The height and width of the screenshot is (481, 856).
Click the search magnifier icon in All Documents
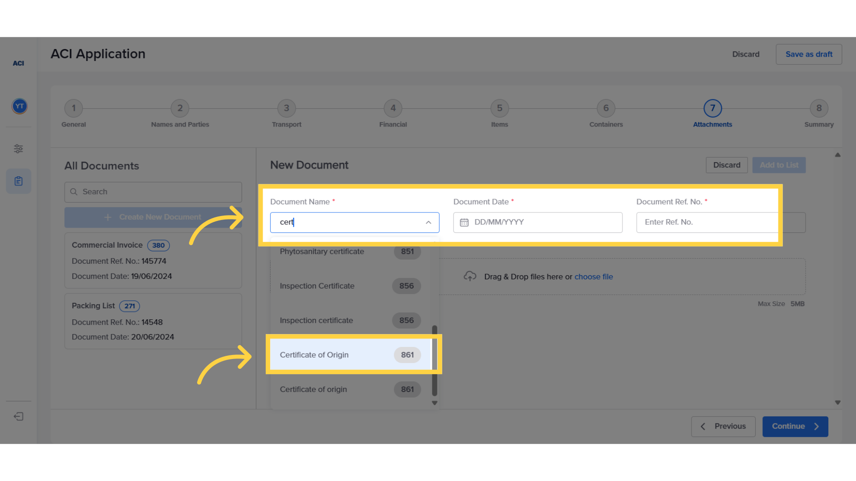(x=74, y=192)
